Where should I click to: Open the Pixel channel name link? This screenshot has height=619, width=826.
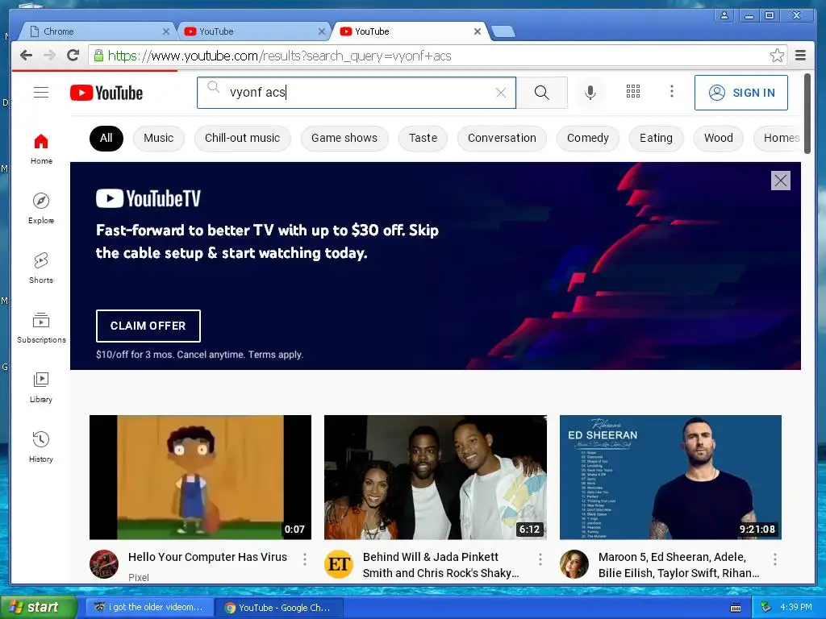pos(139,577)
